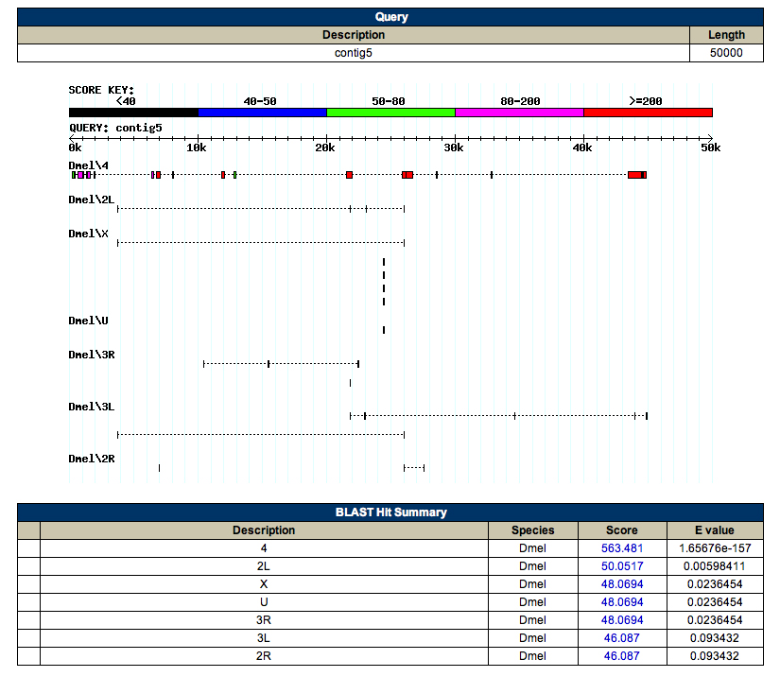Screen dimensions: 780x677
Task: Click the Query table header
Action: point(390,17)
